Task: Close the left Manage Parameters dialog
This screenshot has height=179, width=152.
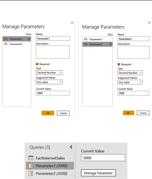Action: (72, 23)
